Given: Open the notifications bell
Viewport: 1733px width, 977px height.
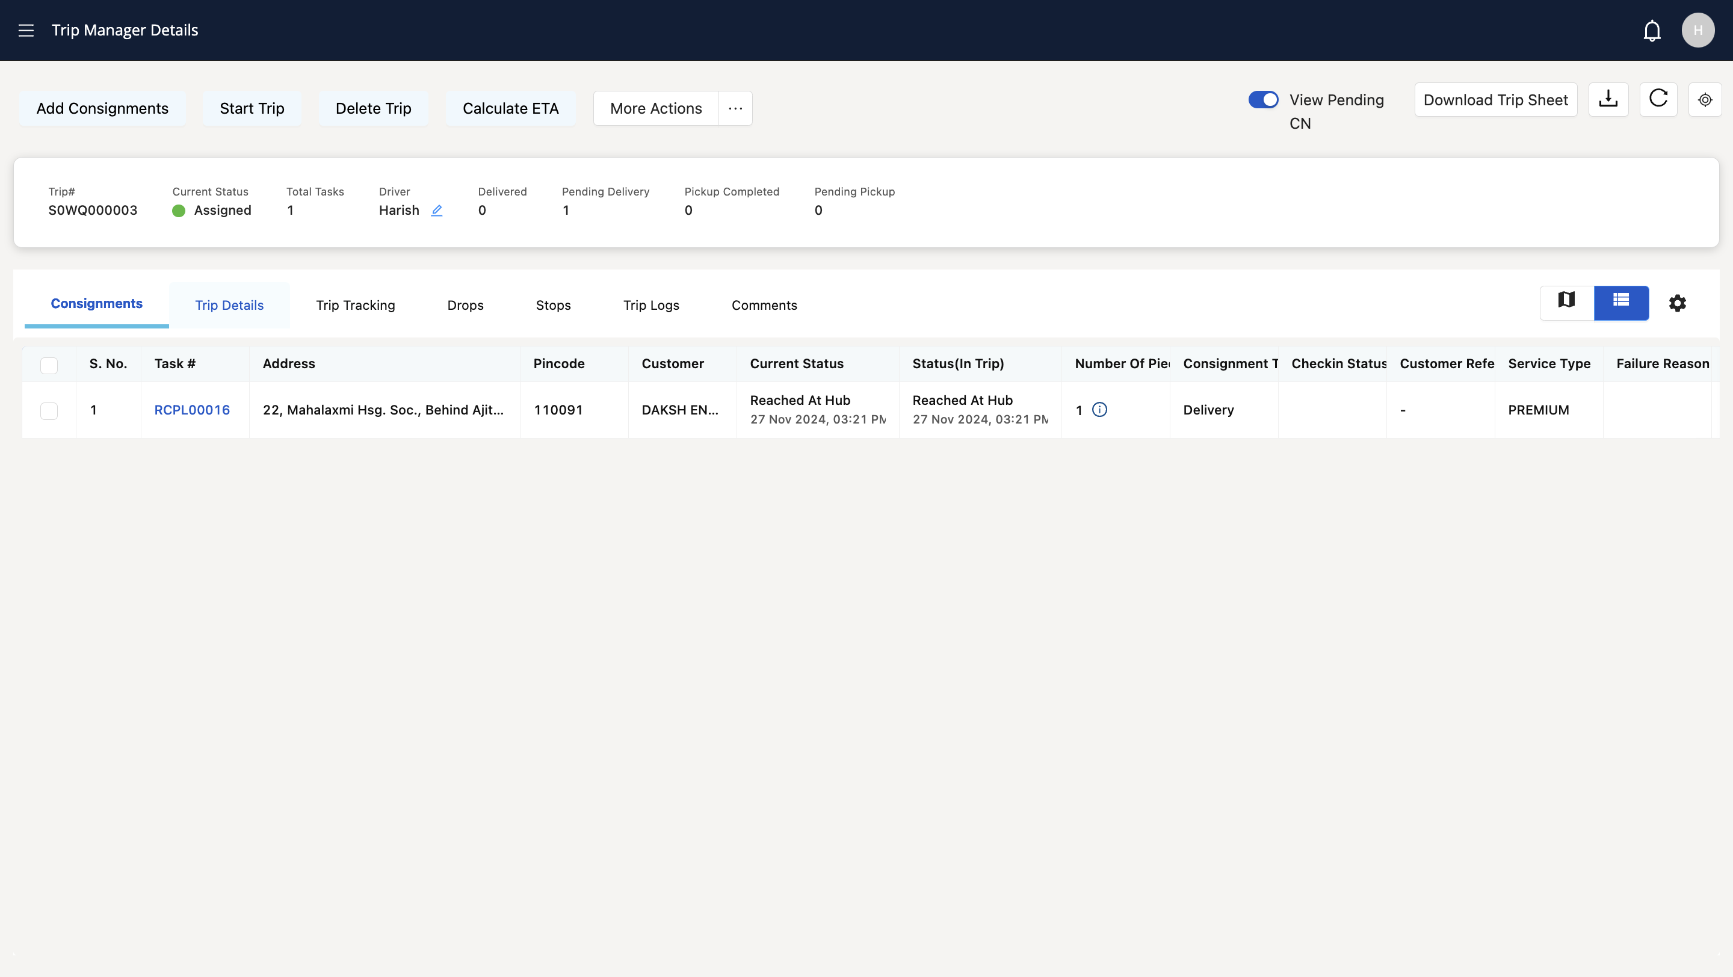Looking at the screenshot, I should click(x=1652, y=30).
